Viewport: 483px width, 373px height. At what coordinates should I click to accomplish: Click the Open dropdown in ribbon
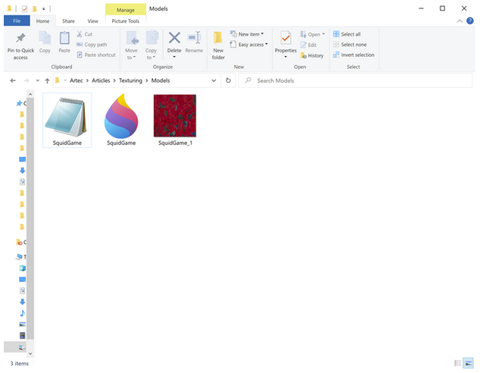point(313,34)
